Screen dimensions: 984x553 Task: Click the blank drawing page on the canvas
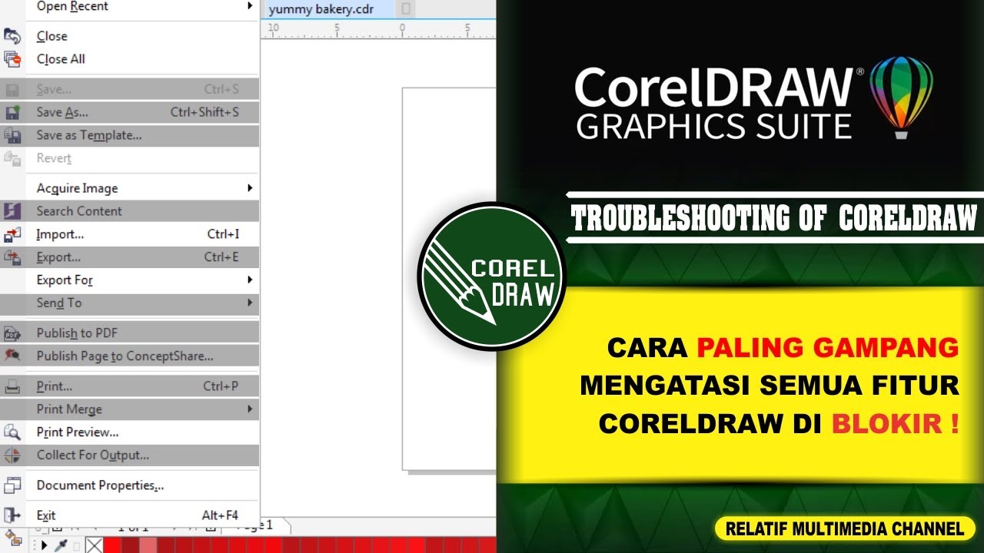click(450, 278)
